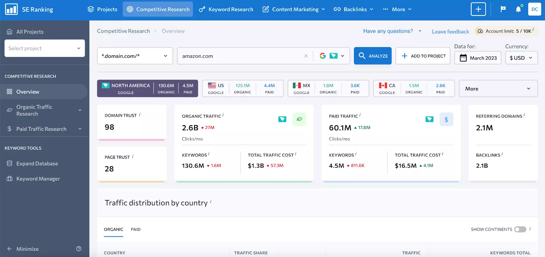Open Keyword Manager tool
The height and width of the screenshot is (257, 545).
(x=33, y=178)
